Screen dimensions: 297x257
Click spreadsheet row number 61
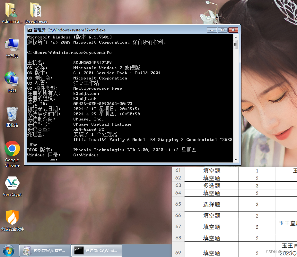(x=178, y=170)
